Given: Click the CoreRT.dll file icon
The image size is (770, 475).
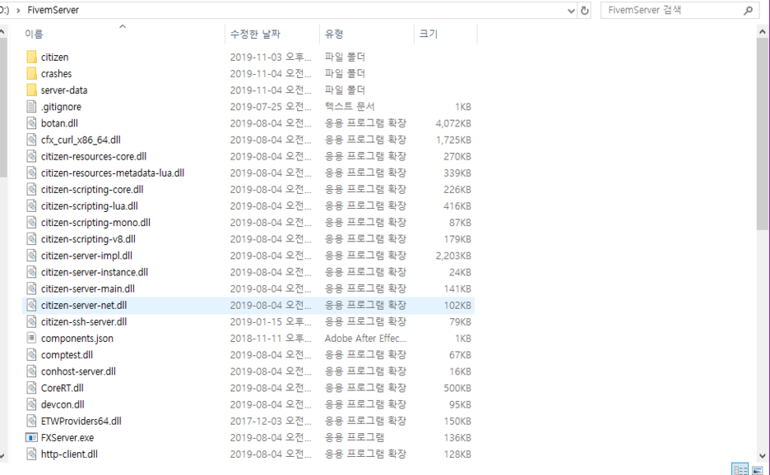Looking at the screenshot, I should [31, 388].
